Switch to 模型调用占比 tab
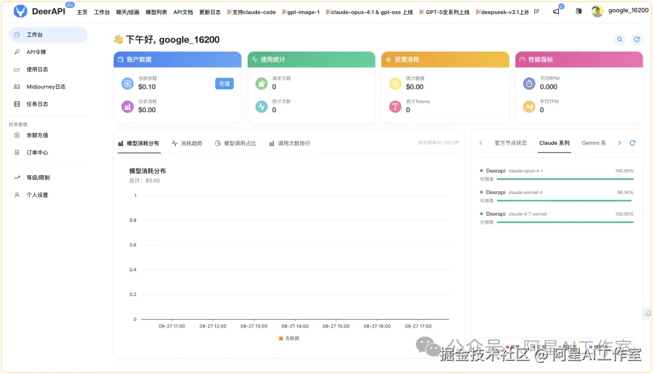 (x=236, y=144)
